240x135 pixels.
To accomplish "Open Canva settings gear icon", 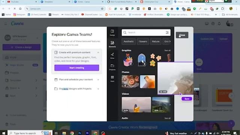I will [213, 24].
